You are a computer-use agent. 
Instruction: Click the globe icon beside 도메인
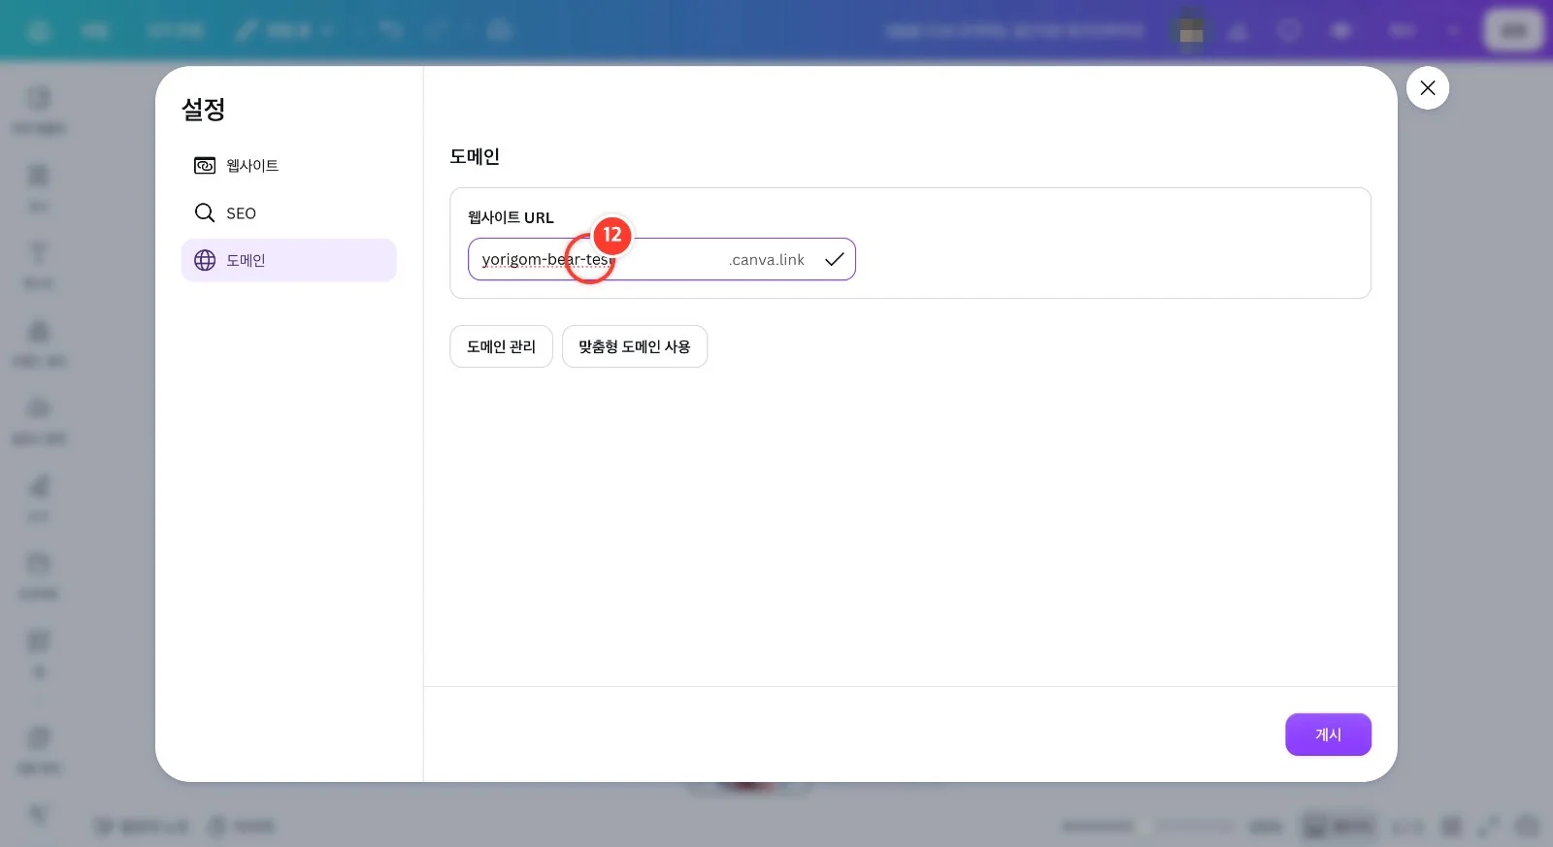pyautogui.click(x=205, y=260)
